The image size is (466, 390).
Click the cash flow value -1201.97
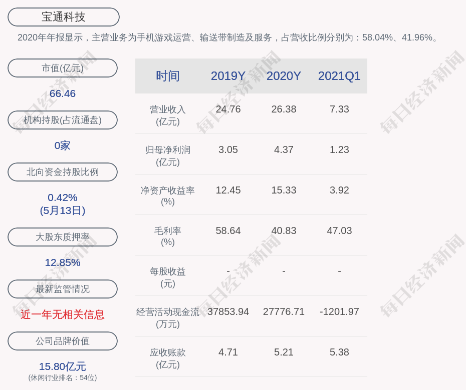[339, 311]
